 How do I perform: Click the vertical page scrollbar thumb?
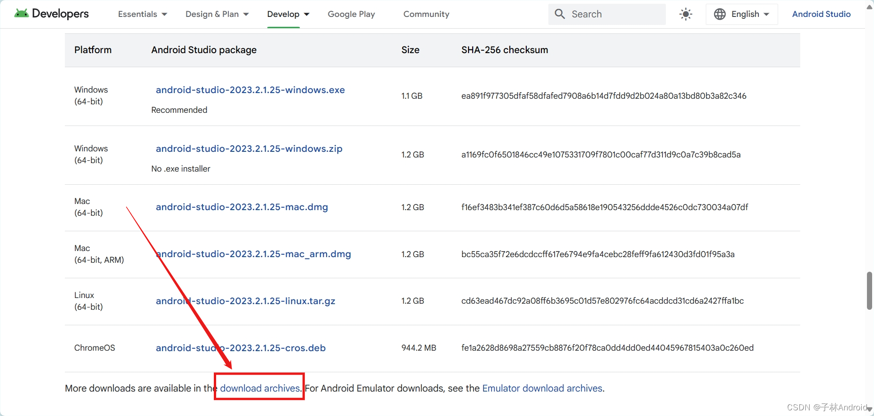click(x=869, y=290)
